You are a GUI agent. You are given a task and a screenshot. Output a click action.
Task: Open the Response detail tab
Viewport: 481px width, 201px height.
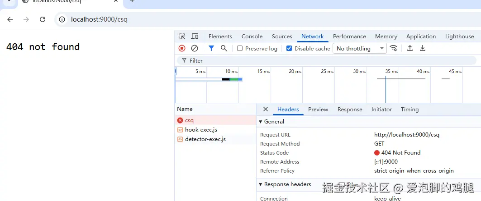350,110
